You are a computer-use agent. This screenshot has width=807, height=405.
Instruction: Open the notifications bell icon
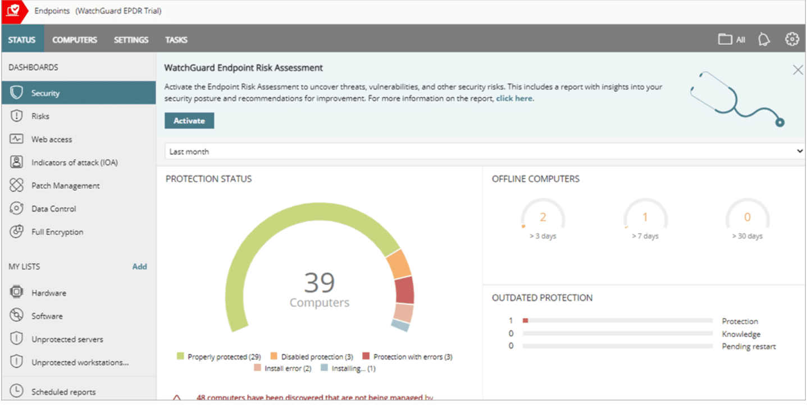[764, 39]
